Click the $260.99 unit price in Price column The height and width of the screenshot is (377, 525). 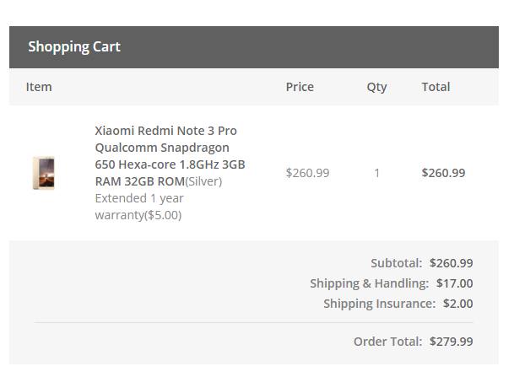tap(307, 173)
